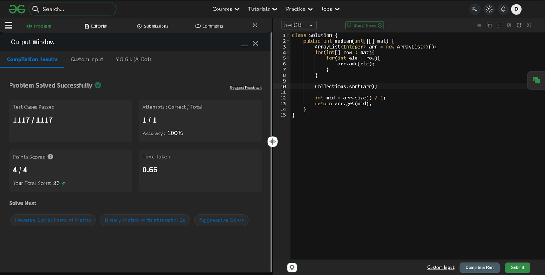The width and height of the screenshot is (545, 275).
Task: Click code line 13 return arr.get(mid)
Action: [343, 103]
